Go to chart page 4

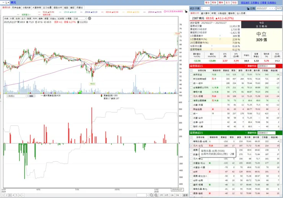tap(13, 195)
